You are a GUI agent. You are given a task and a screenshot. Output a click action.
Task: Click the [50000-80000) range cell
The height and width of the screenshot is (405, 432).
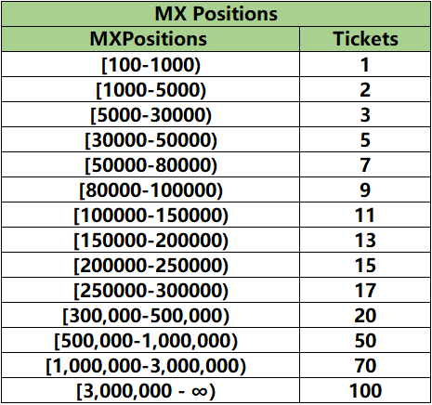pos(151,164)
